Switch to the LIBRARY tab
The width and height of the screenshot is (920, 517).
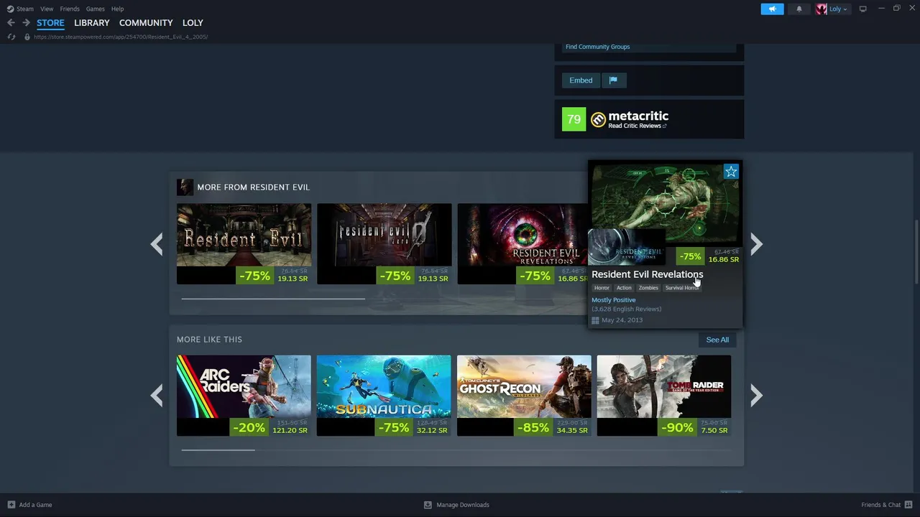coord(92,23)
